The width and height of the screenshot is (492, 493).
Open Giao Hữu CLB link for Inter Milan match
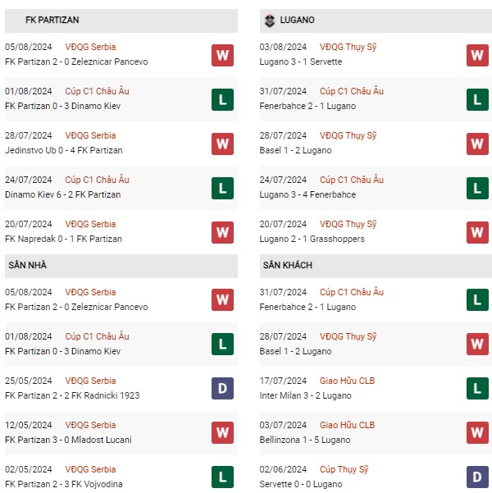coord(347,381)
